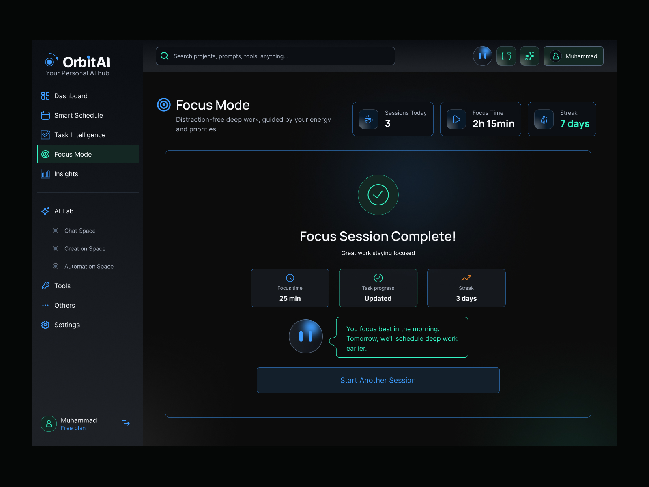Click the AI assistant sparkle icon in top bar
Viewport: 649px width, 487px height.
tap(529, 56)
